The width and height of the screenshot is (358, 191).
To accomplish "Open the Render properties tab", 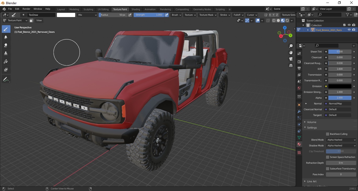I will point(299,62).
